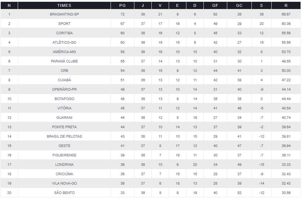Click the N position column header
302x198 pixels.
pos(9,5)
